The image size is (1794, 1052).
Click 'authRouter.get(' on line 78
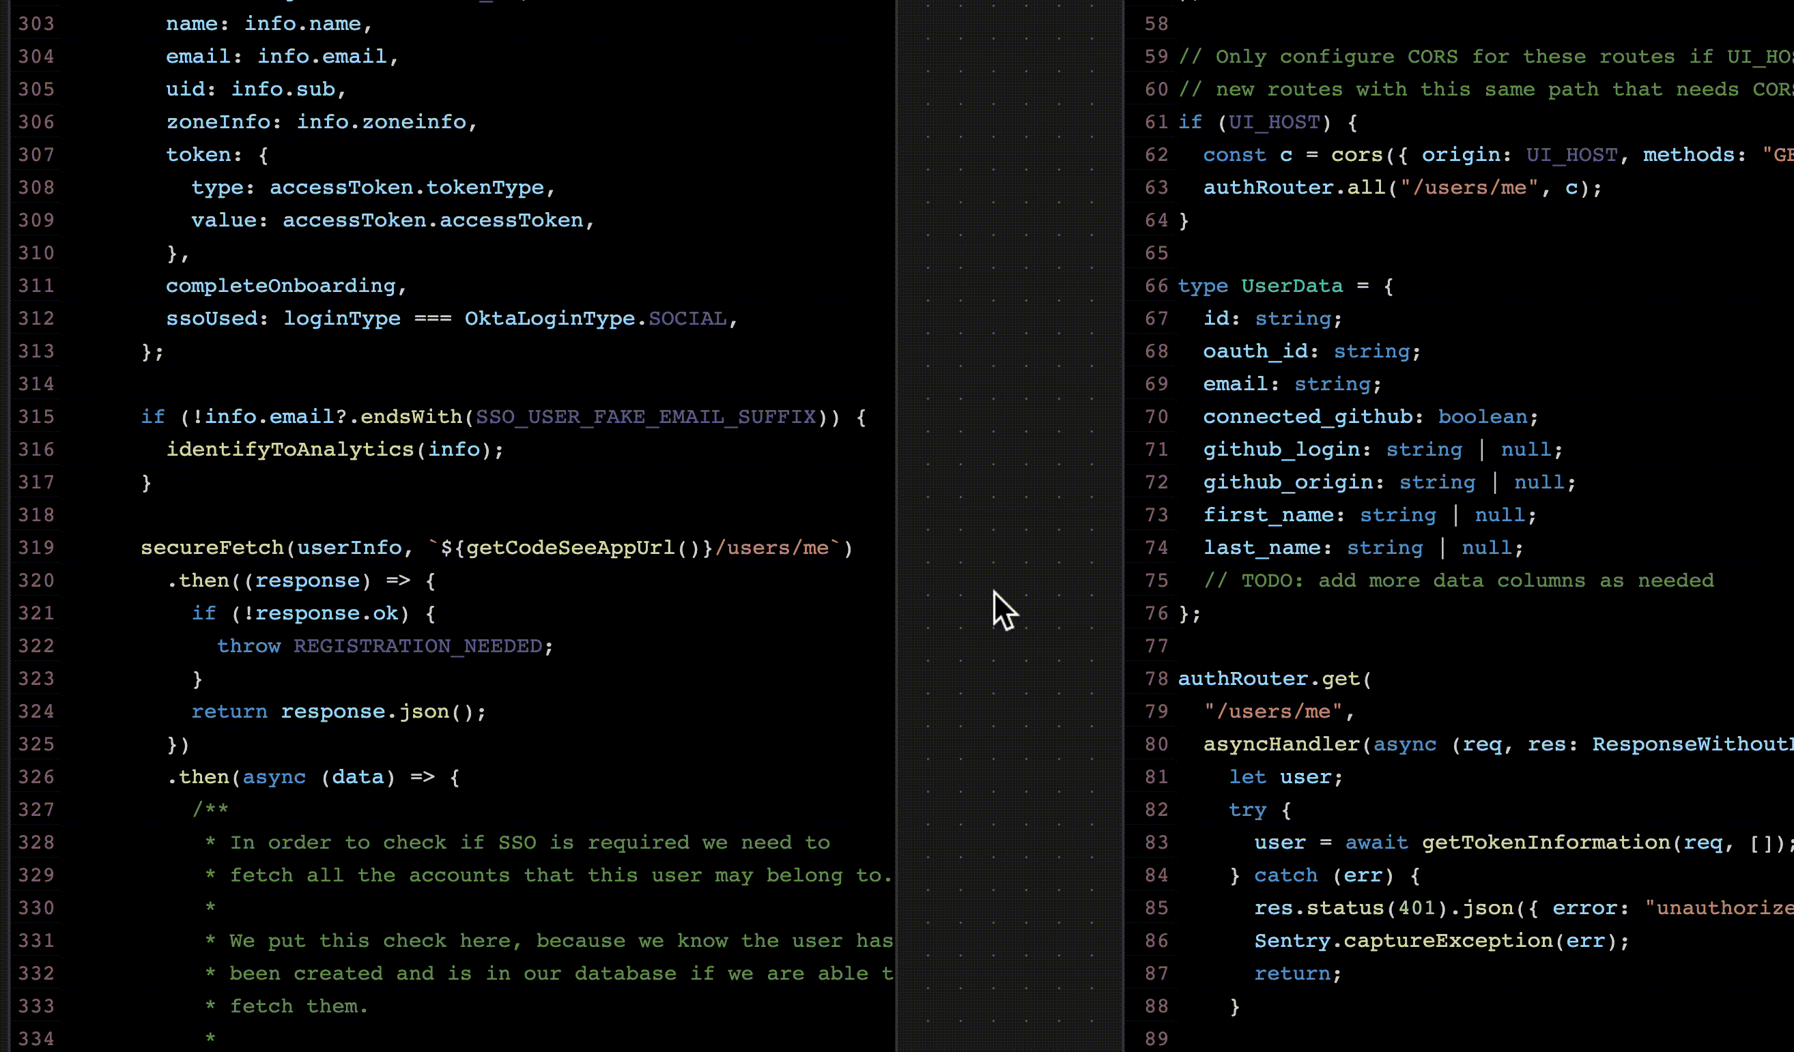tap(1275, 678)
